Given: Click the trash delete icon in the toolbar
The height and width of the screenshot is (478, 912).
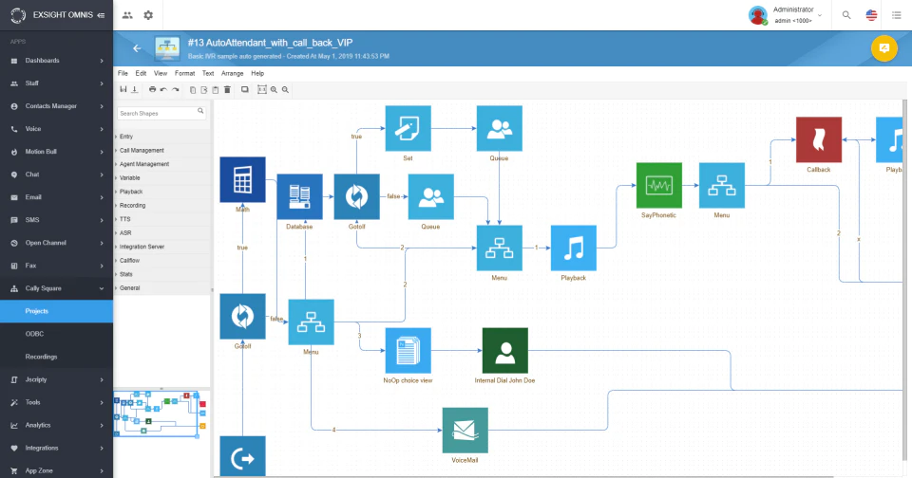Looking at the screenshot, I should tap(227, 89).
